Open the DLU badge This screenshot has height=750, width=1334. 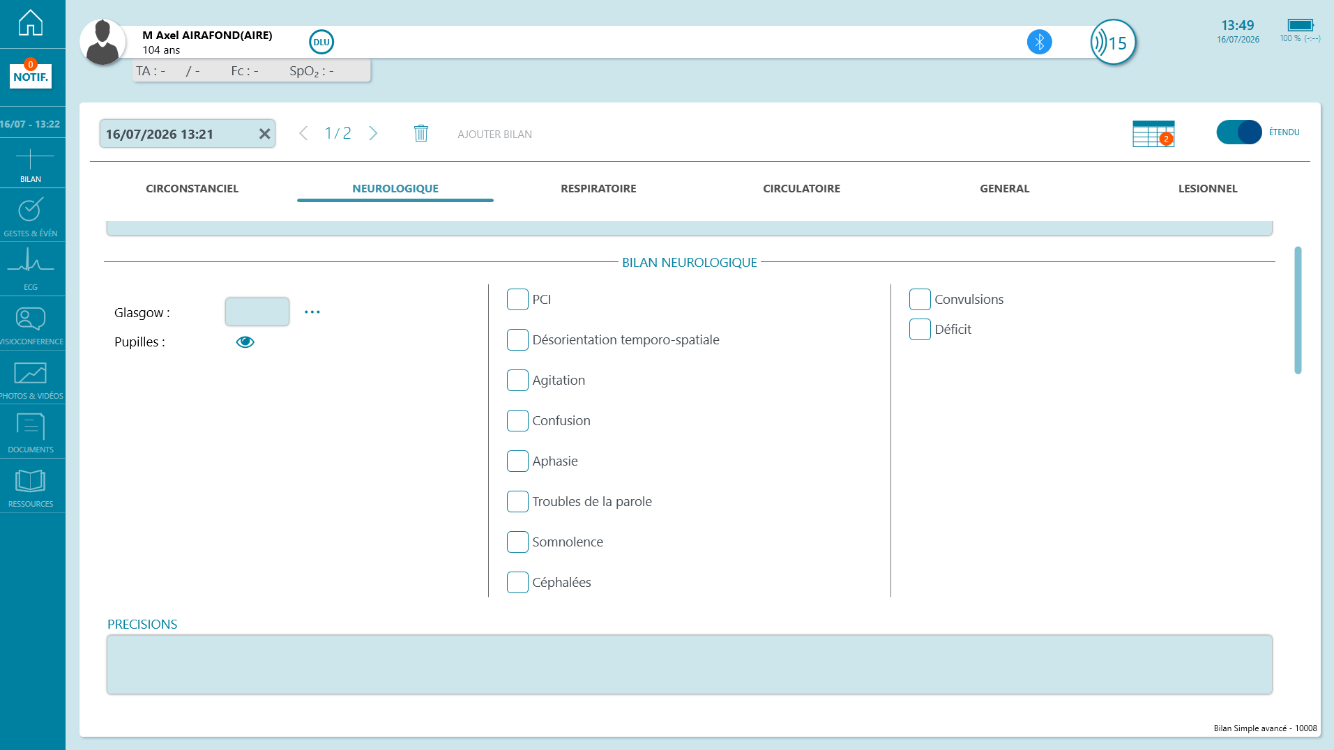point(321,42)
